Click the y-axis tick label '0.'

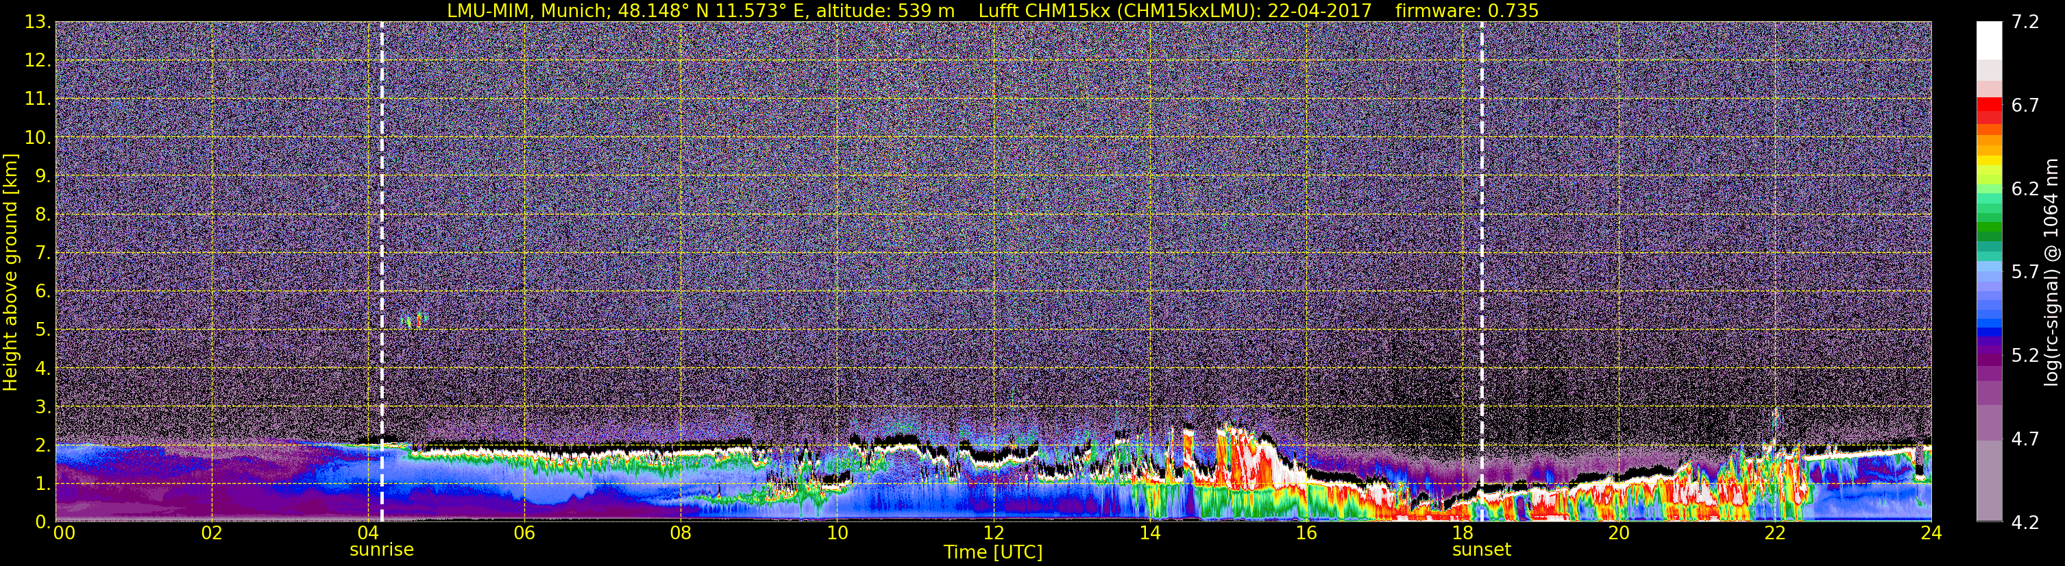coord(43,521)
